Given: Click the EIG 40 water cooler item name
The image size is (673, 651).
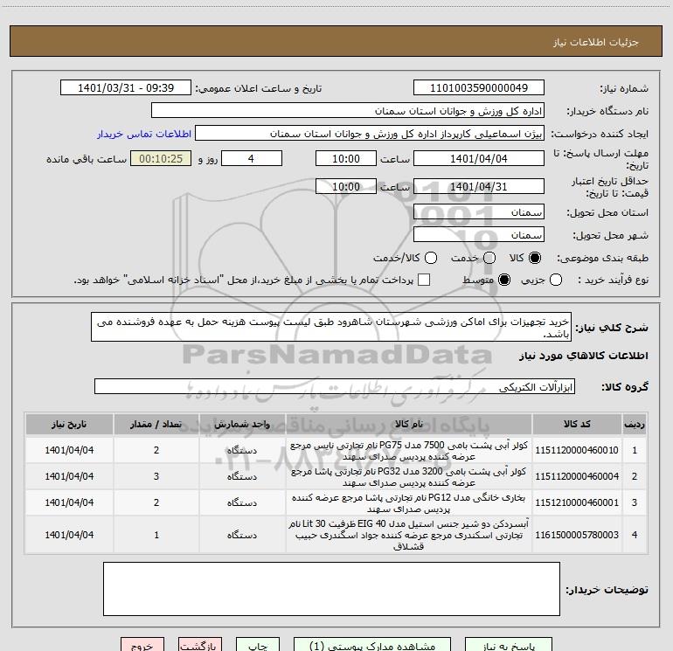Looking at the screenshot, I should (409, 535).
